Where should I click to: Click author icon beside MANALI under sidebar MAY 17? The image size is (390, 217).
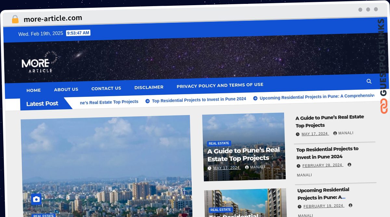tap(335, 133)
